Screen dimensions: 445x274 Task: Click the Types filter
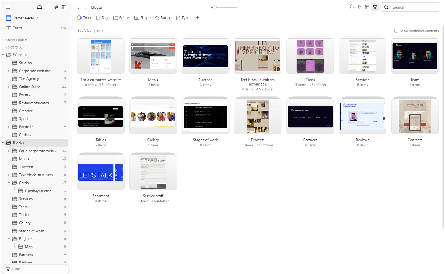[184, 18]
